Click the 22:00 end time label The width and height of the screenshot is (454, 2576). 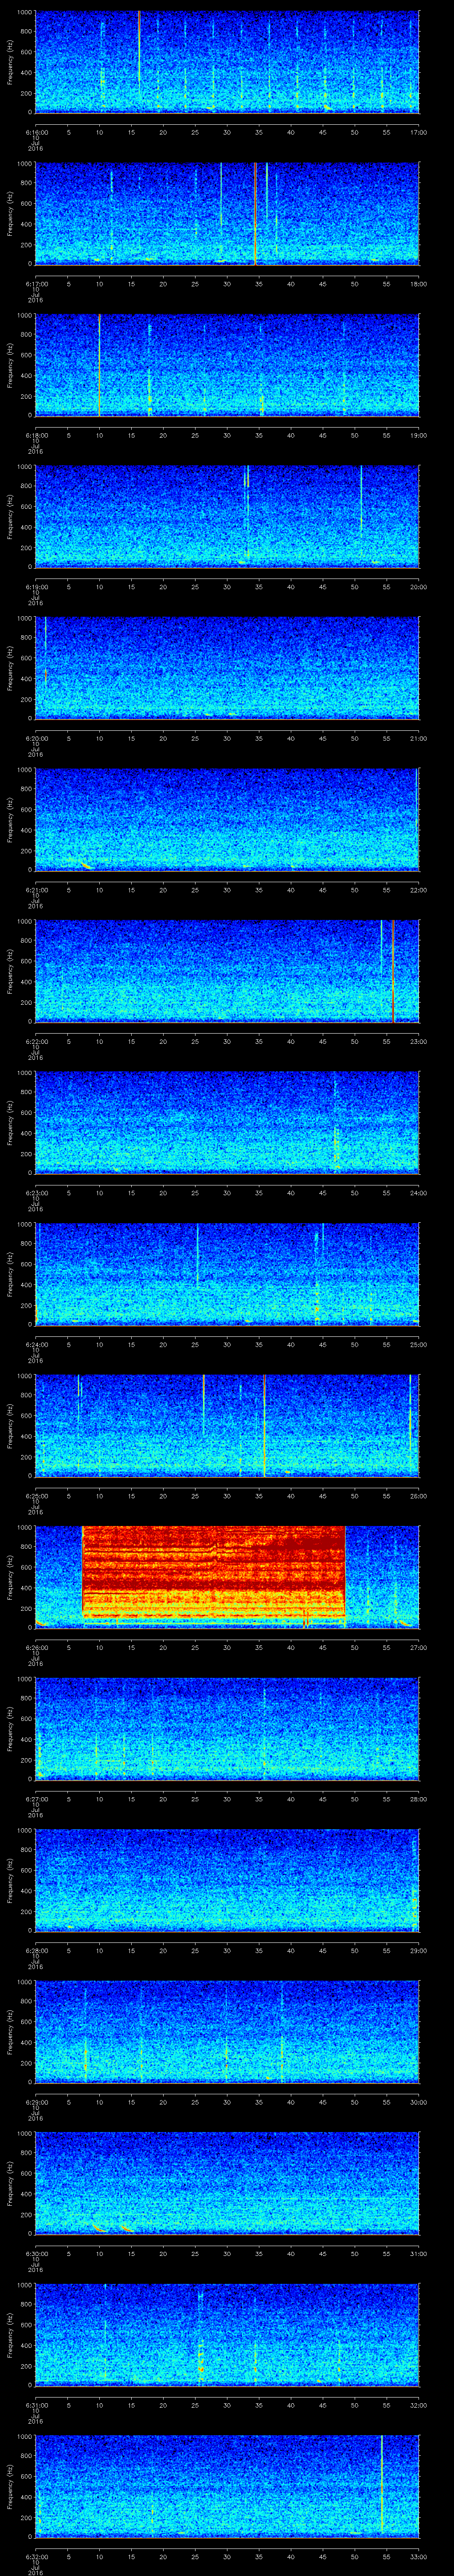419,890
